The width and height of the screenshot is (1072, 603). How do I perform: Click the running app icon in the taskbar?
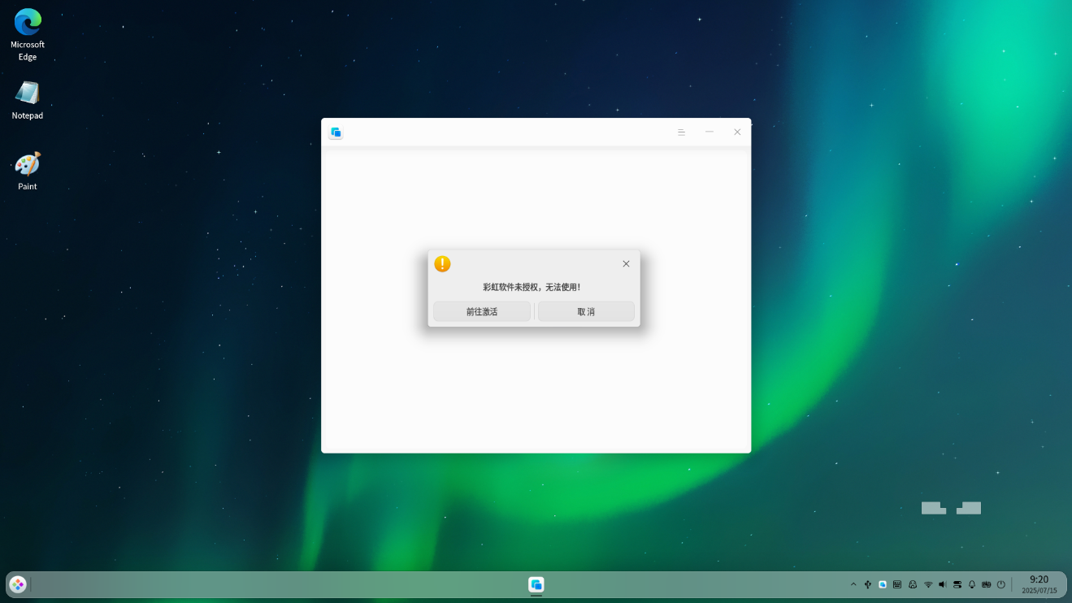536,584
